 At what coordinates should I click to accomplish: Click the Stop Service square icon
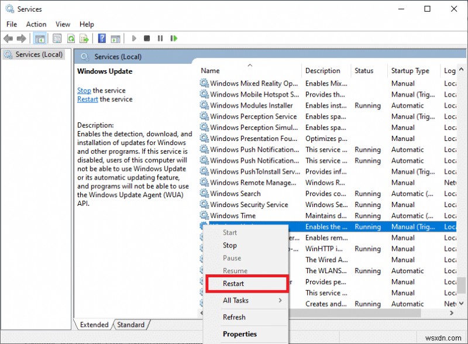tap(148, 39)
